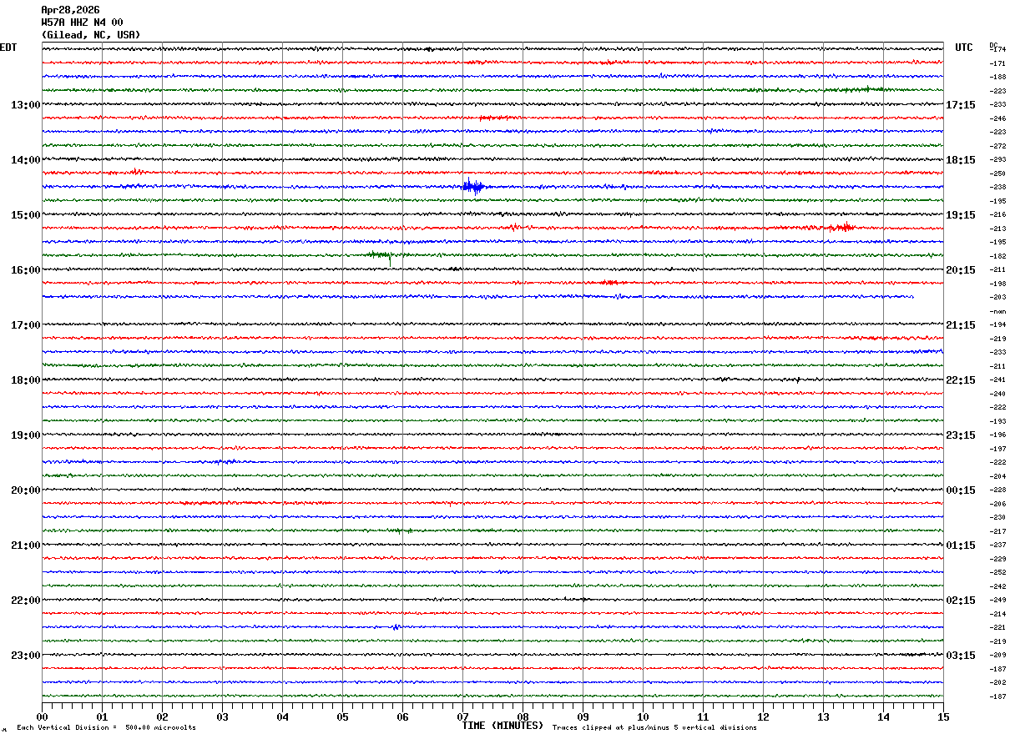Click the Each Vertical Division scale note
This screenshot has height=739, width=1010.
click(x=106, y=728)
